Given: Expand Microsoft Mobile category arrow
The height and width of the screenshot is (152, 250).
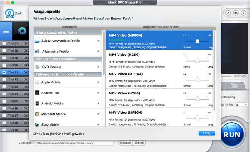Looking at the screenshot, I should tap(98, 114).
